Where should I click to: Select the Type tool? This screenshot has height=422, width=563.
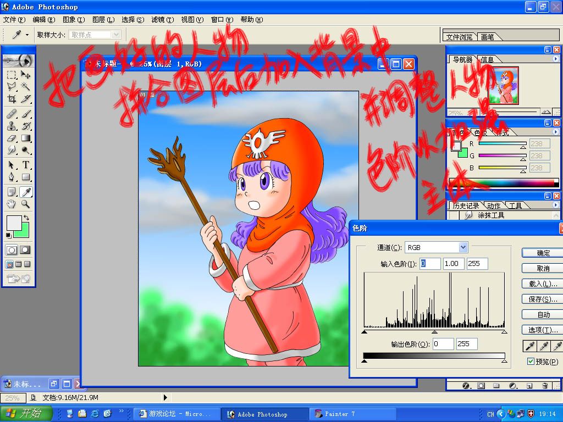(25, 165)
